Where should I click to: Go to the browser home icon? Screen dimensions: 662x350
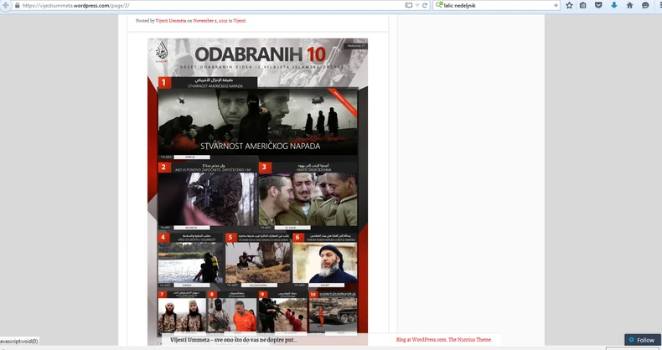click(629, 5)
